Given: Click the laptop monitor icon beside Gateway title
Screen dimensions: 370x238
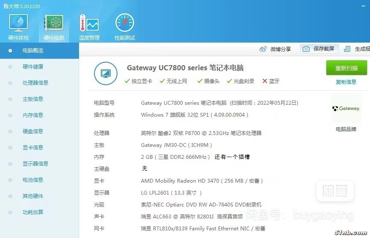Looking at the screenshot, I should tap(106, 73).
